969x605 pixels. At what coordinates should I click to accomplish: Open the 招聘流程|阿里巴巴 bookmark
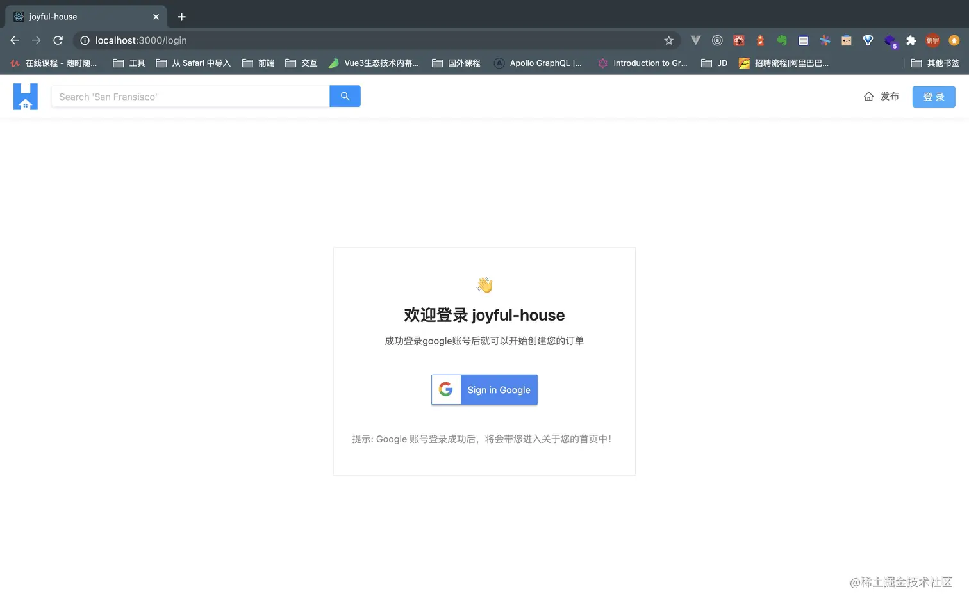[784, 63]
